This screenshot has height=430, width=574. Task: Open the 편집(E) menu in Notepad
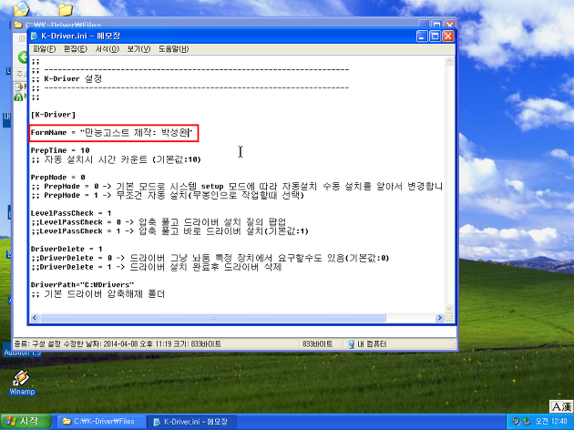pyautogui.click(x=76, y=48)
